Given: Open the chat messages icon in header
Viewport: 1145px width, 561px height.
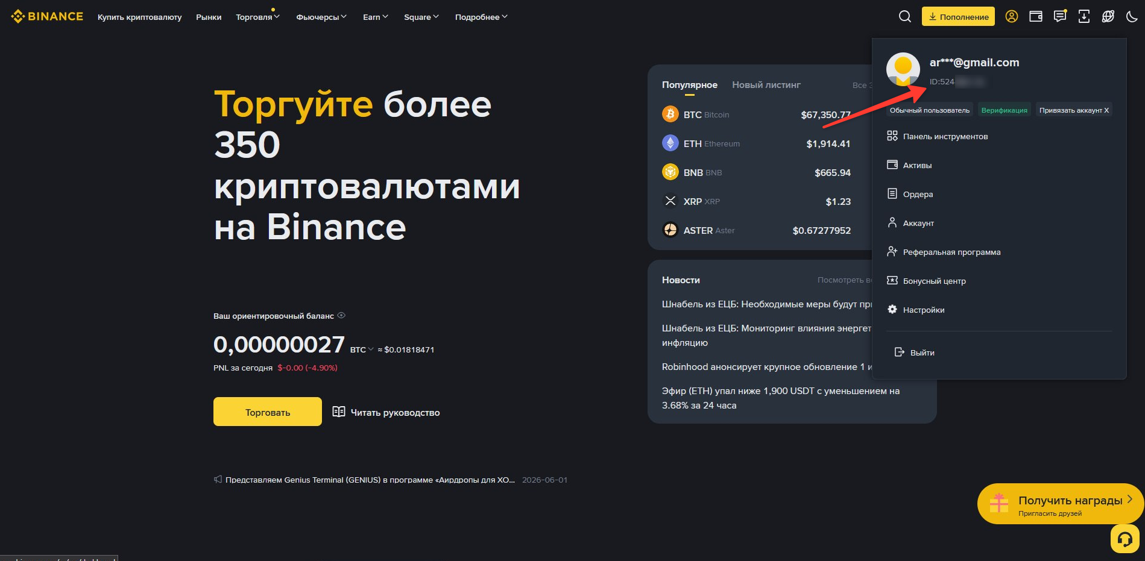Looking at the screenshot, I should click(1060, 16).
